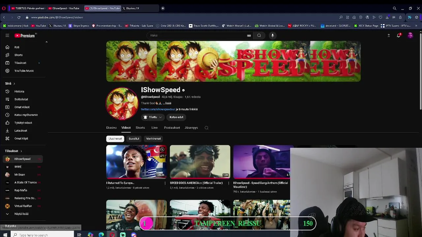Select the Uusimmat filter chip
Screen dimensions: 422x237
point(115,139)
